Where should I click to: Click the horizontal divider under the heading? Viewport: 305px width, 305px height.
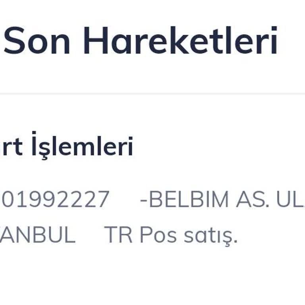point(152,94)
